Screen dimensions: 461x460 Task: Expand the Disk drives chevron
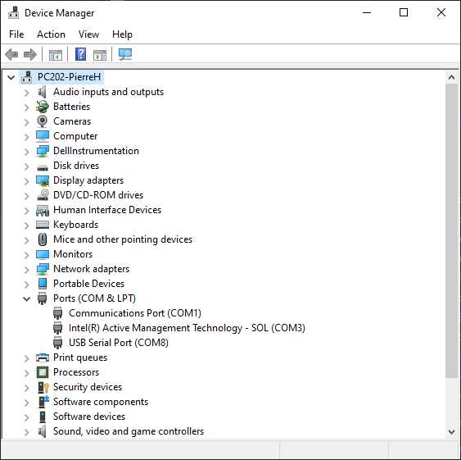point(27,166)
